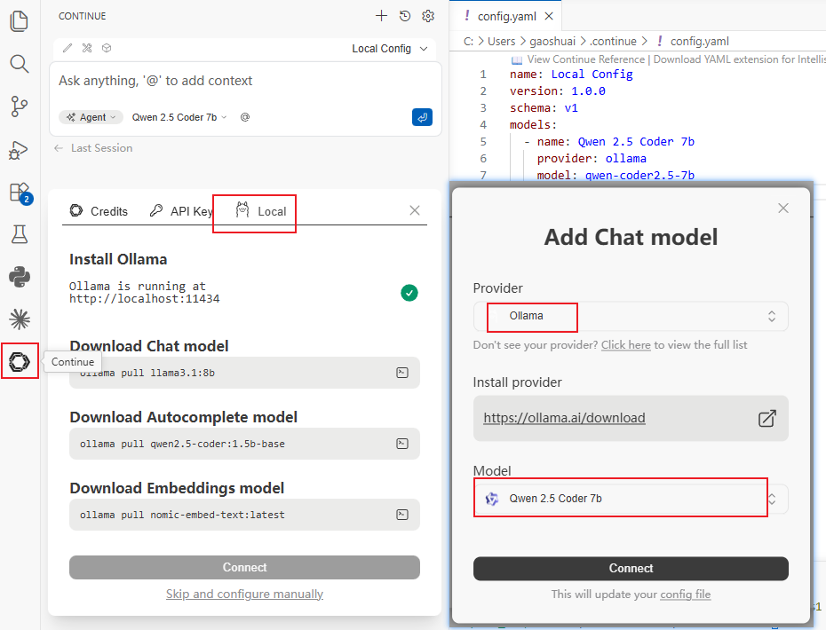Click the .continue breadcrumb segment

pyautogui.click(x=613, y=41)
